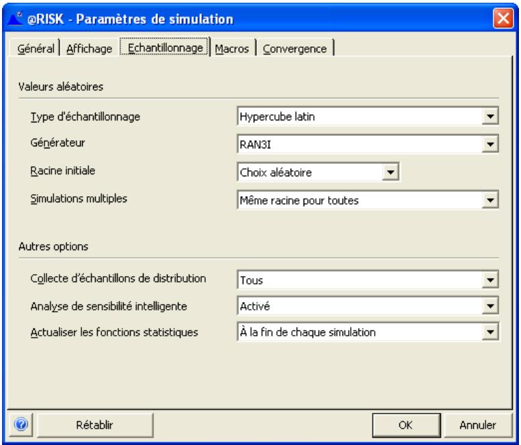Confirm settings with the OK button
Screen dimensions: 521x445
[404, 424]
